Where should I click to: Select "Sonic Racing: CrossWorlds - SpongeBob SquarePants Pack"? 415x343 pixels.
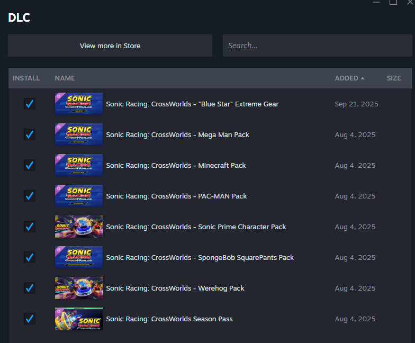point(200,257)
